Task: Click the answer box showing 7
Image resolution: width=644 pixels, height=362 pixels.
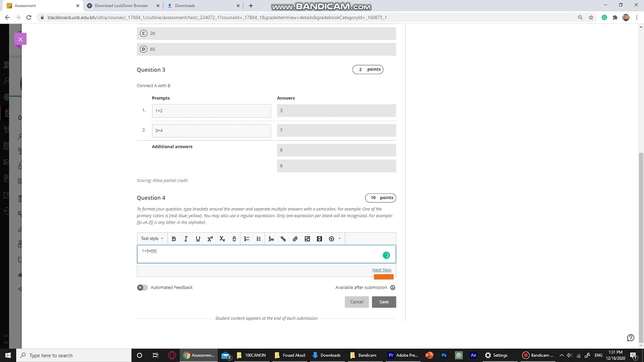Action: 336,130
